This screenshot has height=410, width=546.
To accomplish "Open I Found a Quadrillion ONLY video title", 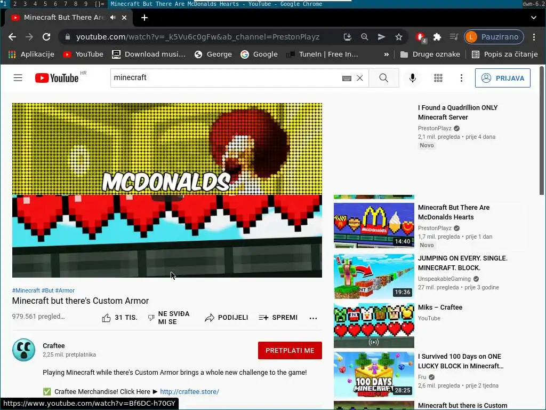I will point(457,112).
